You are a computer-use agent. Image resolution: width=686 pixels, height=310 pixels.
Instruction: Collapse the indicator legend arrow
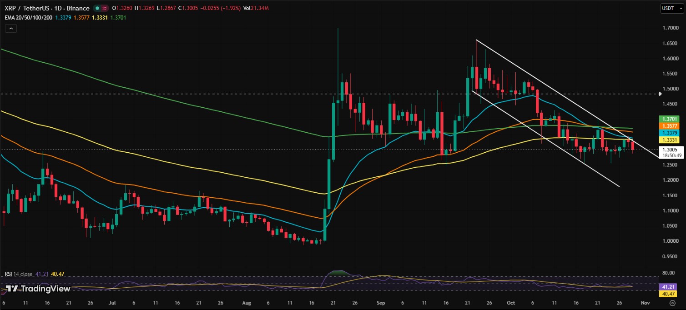pos(10,28)
